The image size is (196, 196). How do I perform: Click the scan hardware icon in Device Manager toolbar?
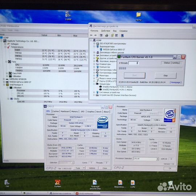[122, 36]
